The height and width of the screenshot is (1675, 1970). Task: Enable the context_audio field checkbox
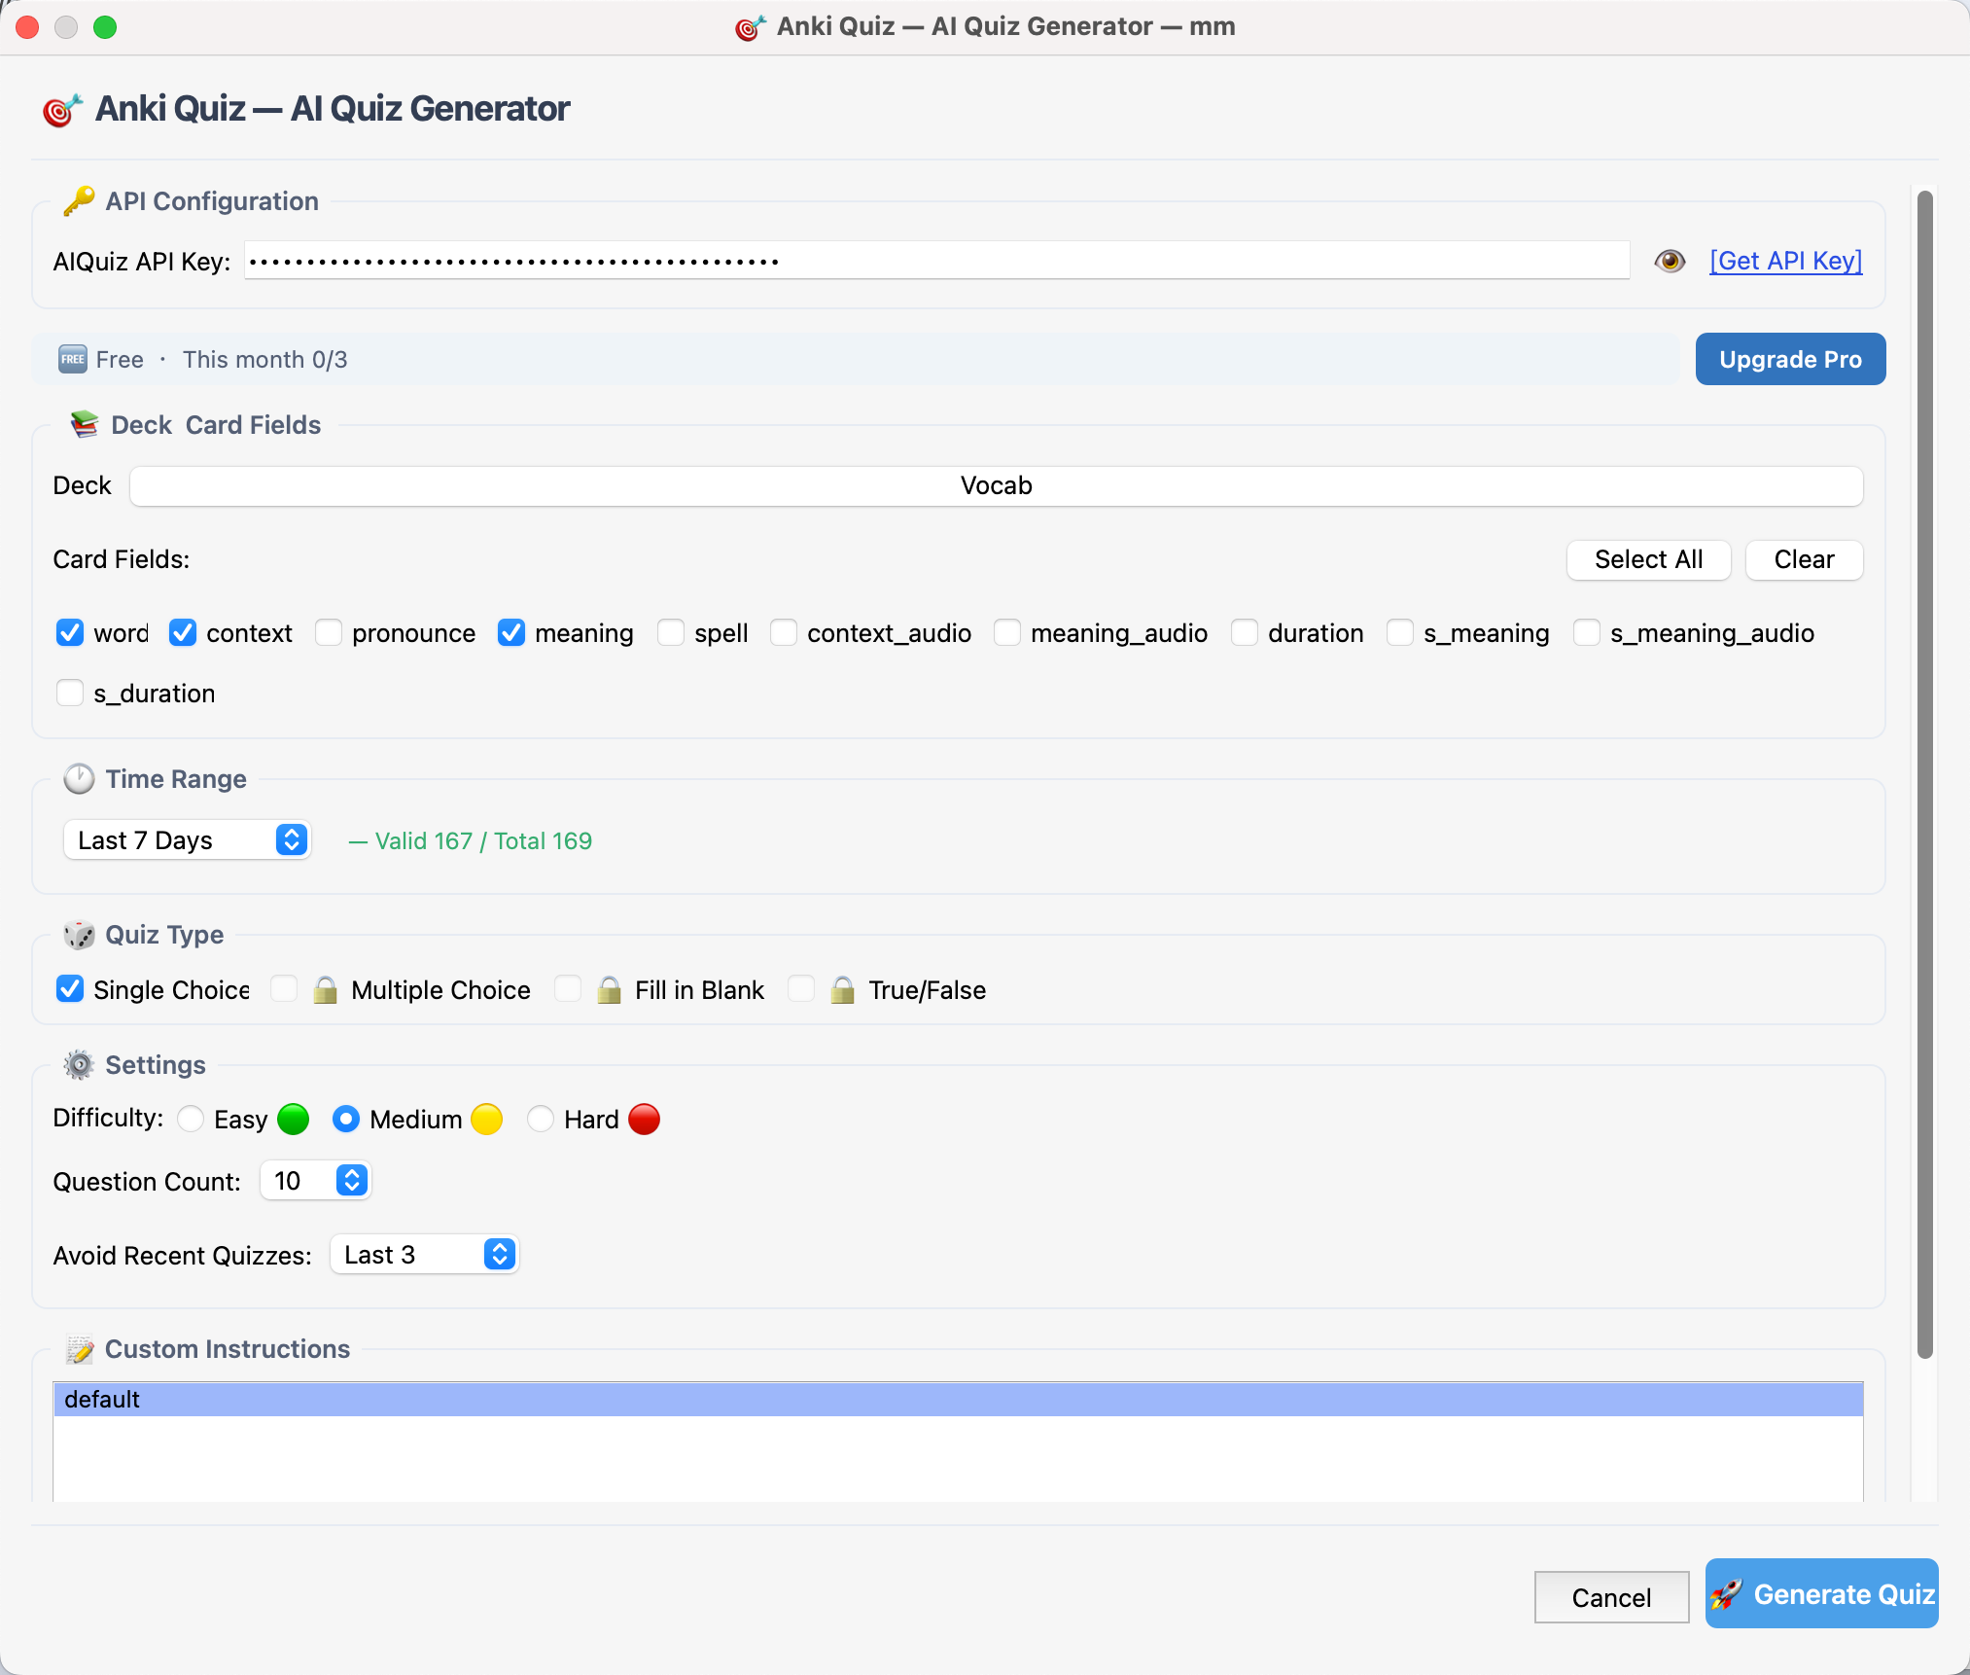[x=784, y=633]
